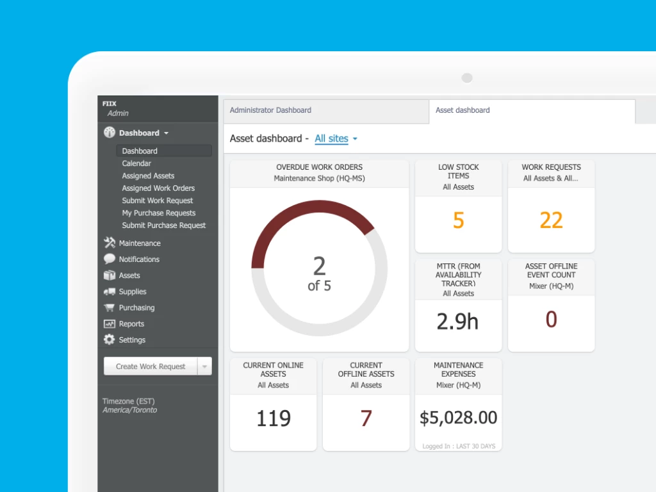Click the Admin user label
Image resolution: width=656 pixels, height=492 pixels.
pyautogui.click(x=118, y=113)
